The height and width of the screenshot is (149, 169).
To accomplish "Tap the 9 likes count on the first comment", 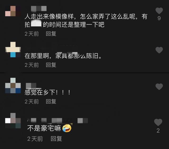I will point(159,18).
